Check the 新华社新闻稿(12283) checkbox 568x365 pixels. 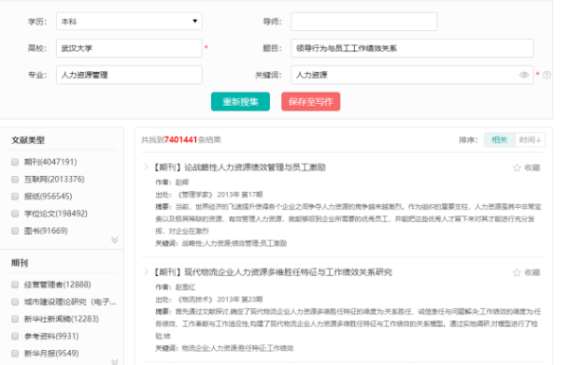(x=15, y=319)
